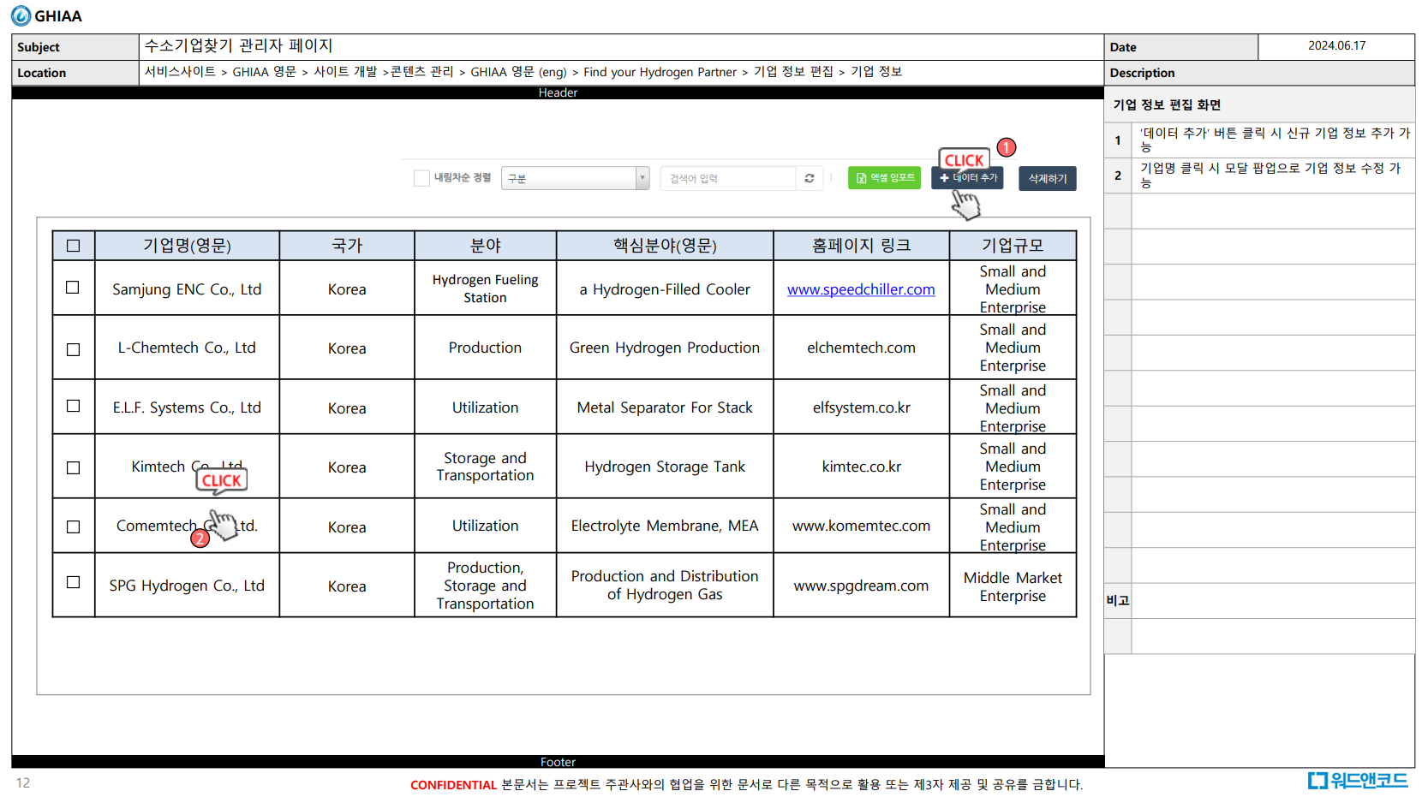Click the 데이터 추가 (add data) button
This screenshot has height=797, width=1422.
tap(967, 178)
